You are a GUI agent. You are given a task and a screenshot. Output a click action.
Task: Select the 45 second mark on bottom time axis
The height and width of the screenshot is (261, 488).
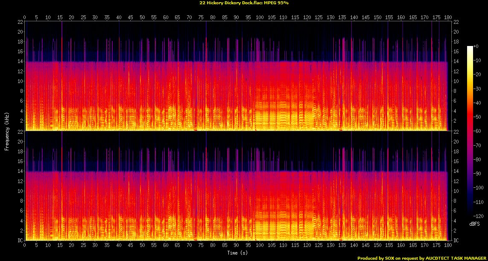(130, 246)
